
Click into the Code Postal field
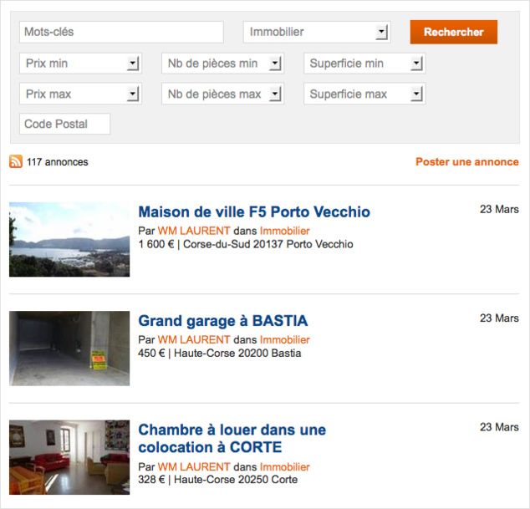pos(64,125)
